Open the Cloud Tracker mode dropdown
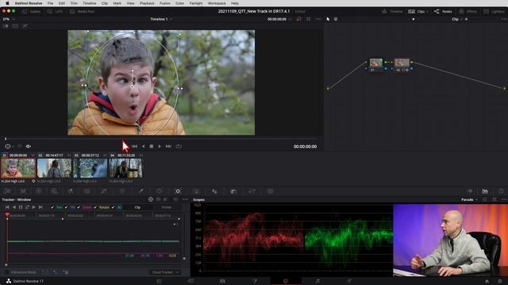Image resolution: width=508 pixels, height=285 pixels. 165,272
